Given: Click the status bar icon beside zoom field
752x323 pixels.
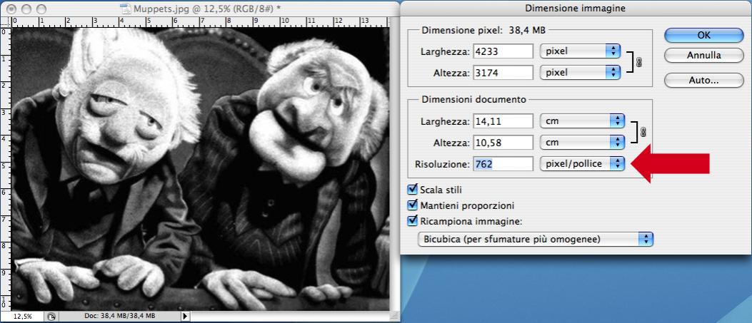Looking at the screenshot, I should tap(51, 317).
